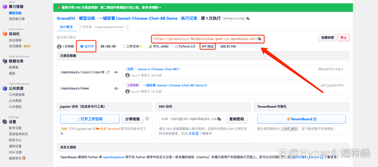
Task: Click left arrow icon for /openbayes/input/input0
Action: (117, 72)
